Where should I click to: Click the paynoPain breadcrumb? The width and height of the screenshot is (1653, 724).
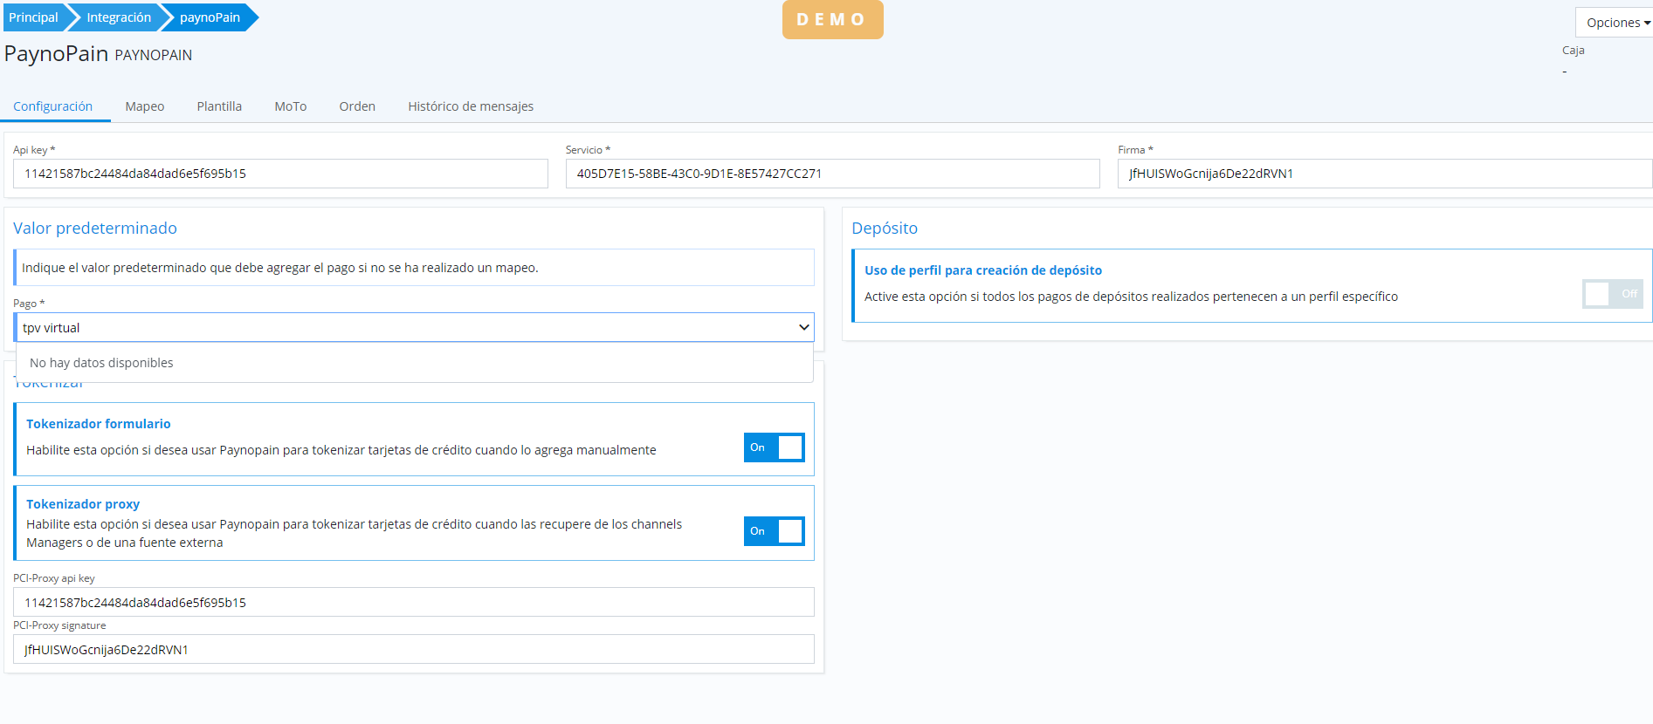click(210, 17)
